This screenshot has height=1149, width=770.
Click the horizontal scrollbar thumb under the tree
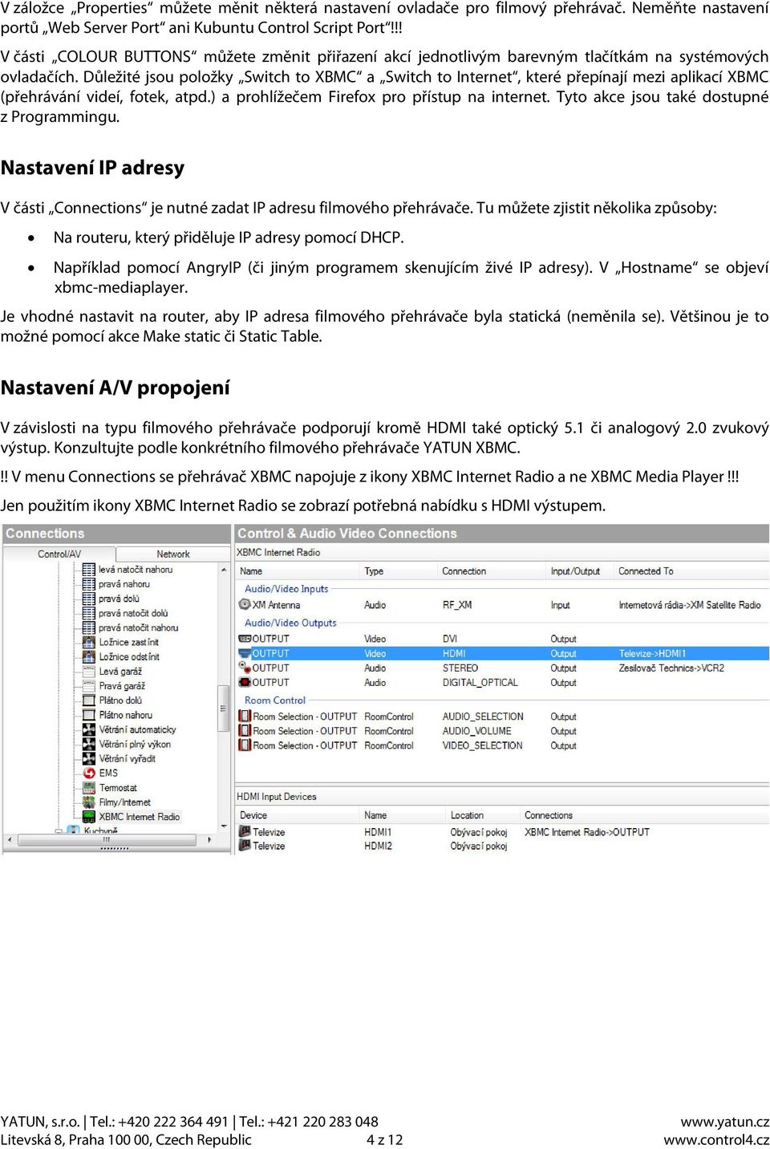point(107,840)
